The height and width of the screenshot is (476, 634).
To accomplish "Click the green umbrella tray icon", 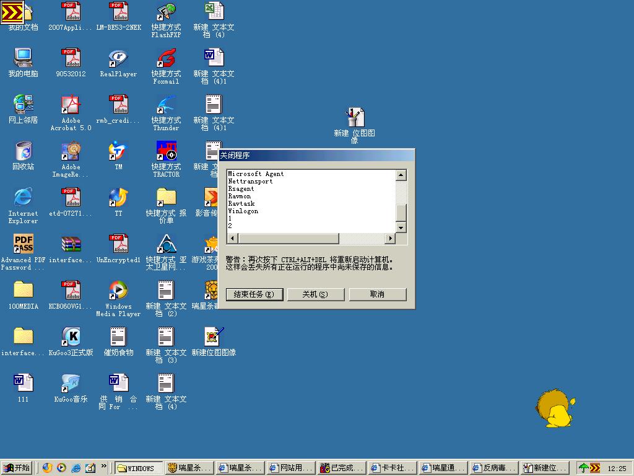I will pos(583,468).
